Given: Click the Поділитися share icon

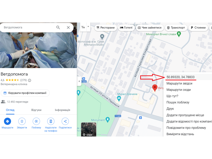Looking at the screenshot, I should (x=65, y=121).
